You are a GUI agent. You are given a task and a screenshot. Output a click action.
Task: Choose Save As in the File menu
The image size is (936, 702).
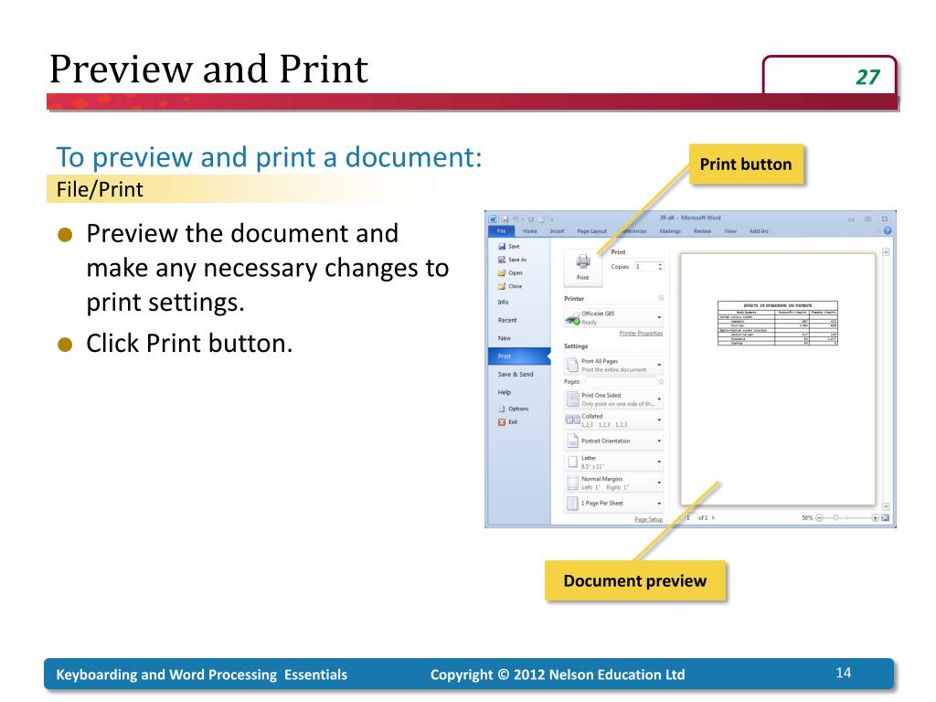coord(513,260)
